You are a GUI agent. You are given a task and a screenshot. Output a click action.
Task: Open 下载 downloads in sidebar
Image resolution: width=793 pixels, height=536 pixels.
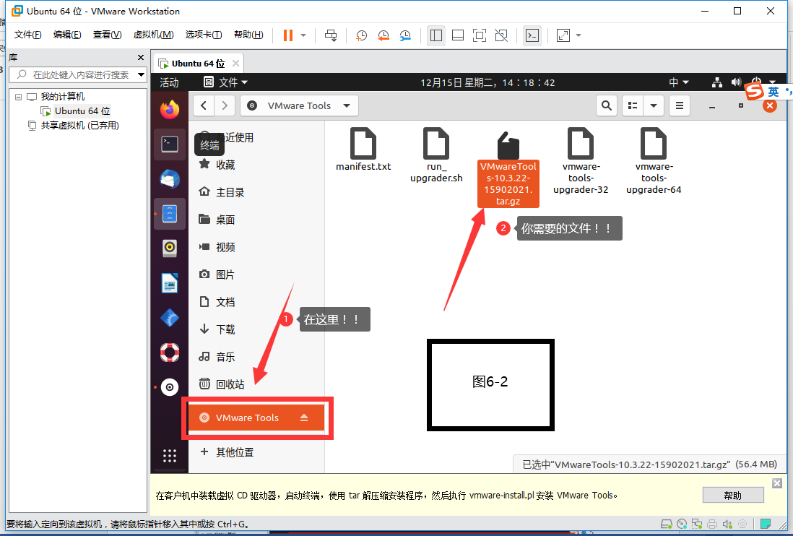point(257,329)
